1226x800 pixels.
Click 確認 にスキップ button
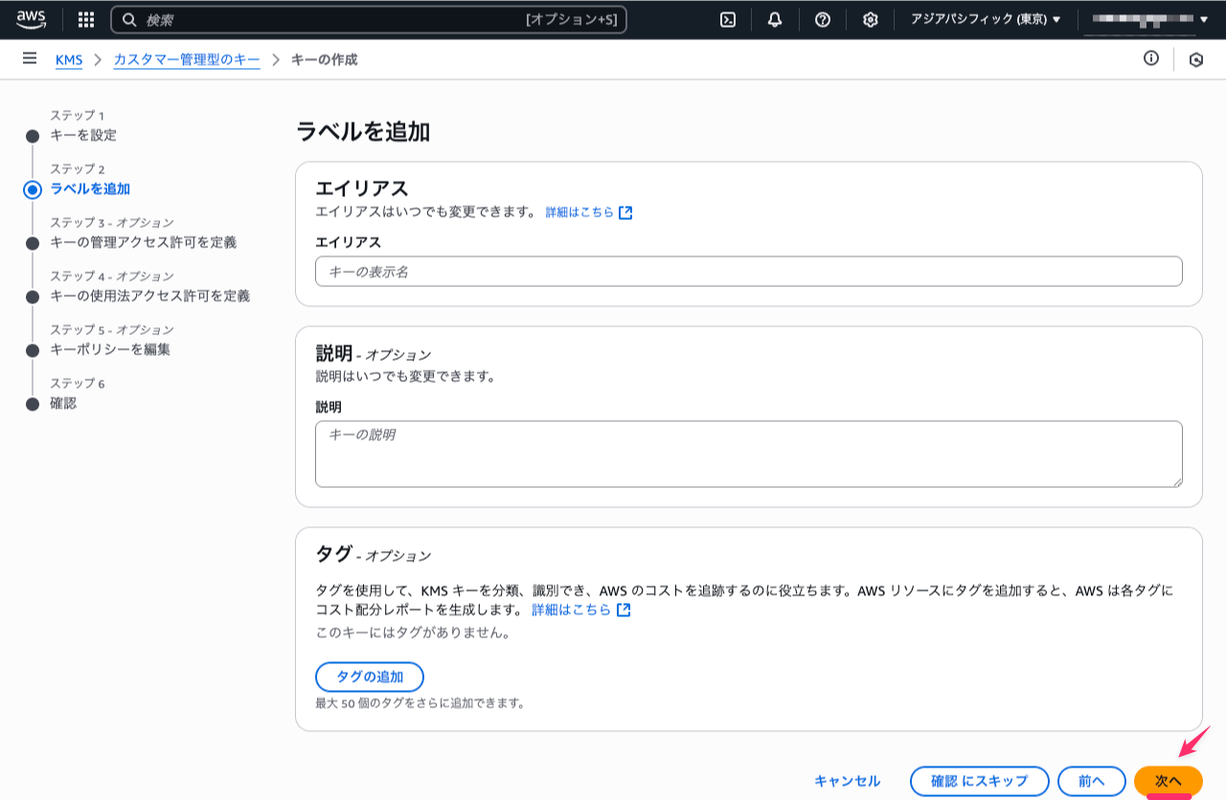pyautogui.click(x=980, y=781)
